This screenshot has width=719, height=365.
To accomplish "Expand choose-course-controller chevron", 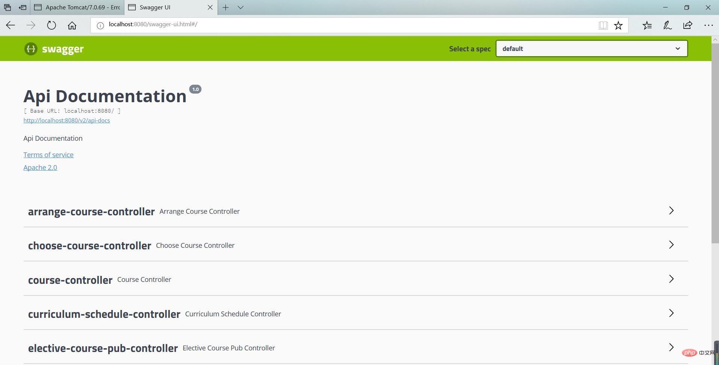I will pos(671,245).
